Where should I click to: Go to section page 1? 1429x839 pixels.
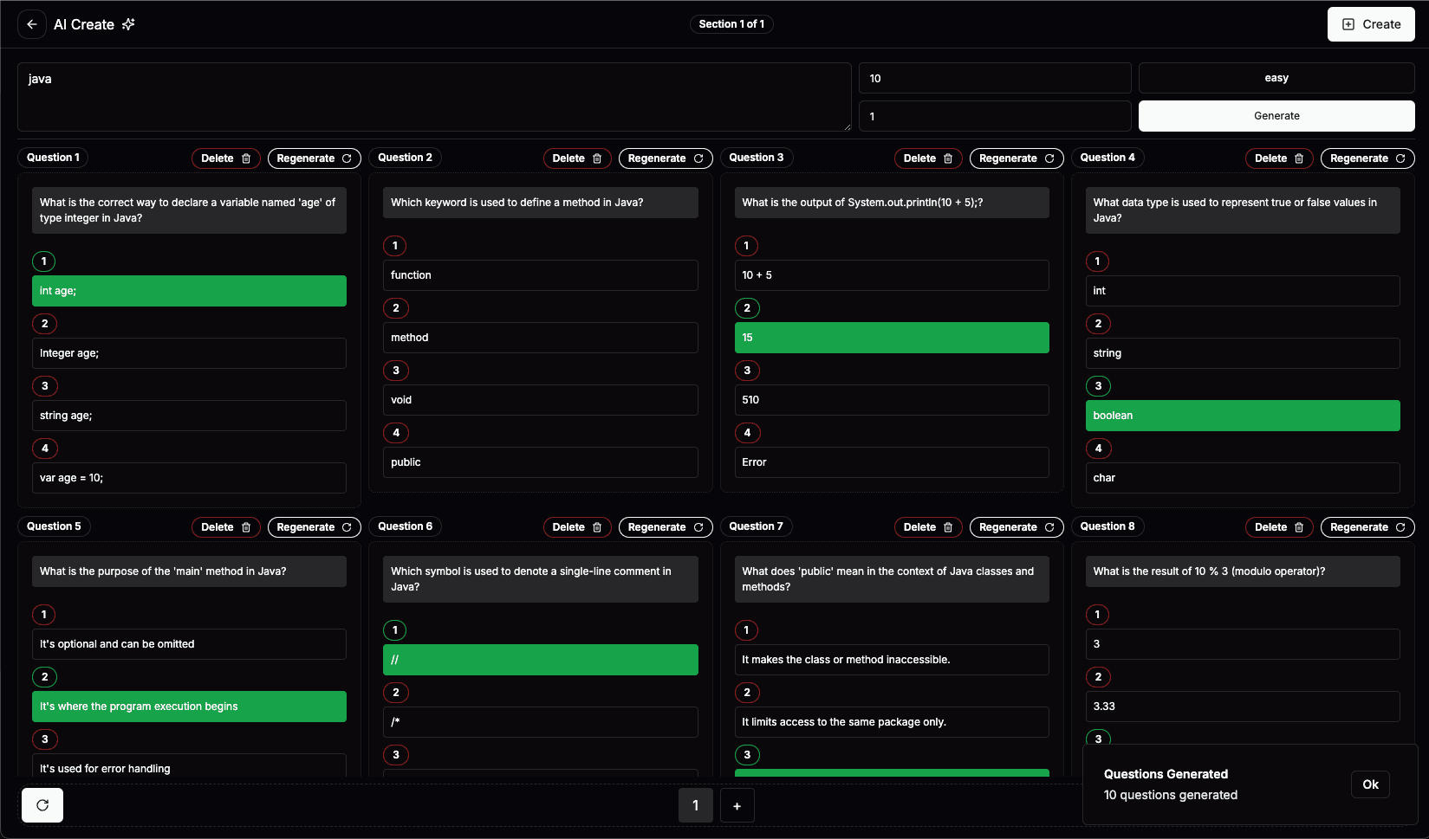pyautogui.click(x=695, y=806)
